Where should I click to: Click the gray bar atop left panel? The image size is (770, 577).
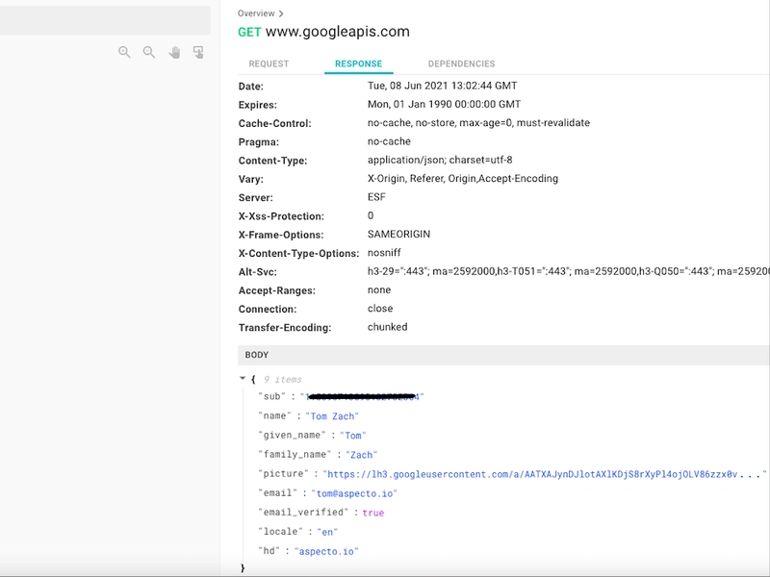[x=105, y=20]
